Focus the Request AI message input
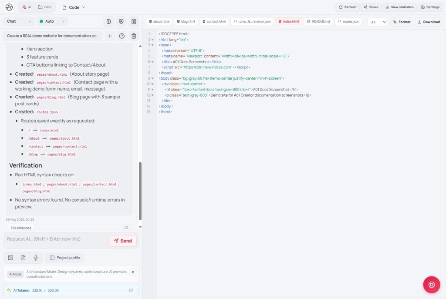Screen dimensions: 446x299 (55, 239)
